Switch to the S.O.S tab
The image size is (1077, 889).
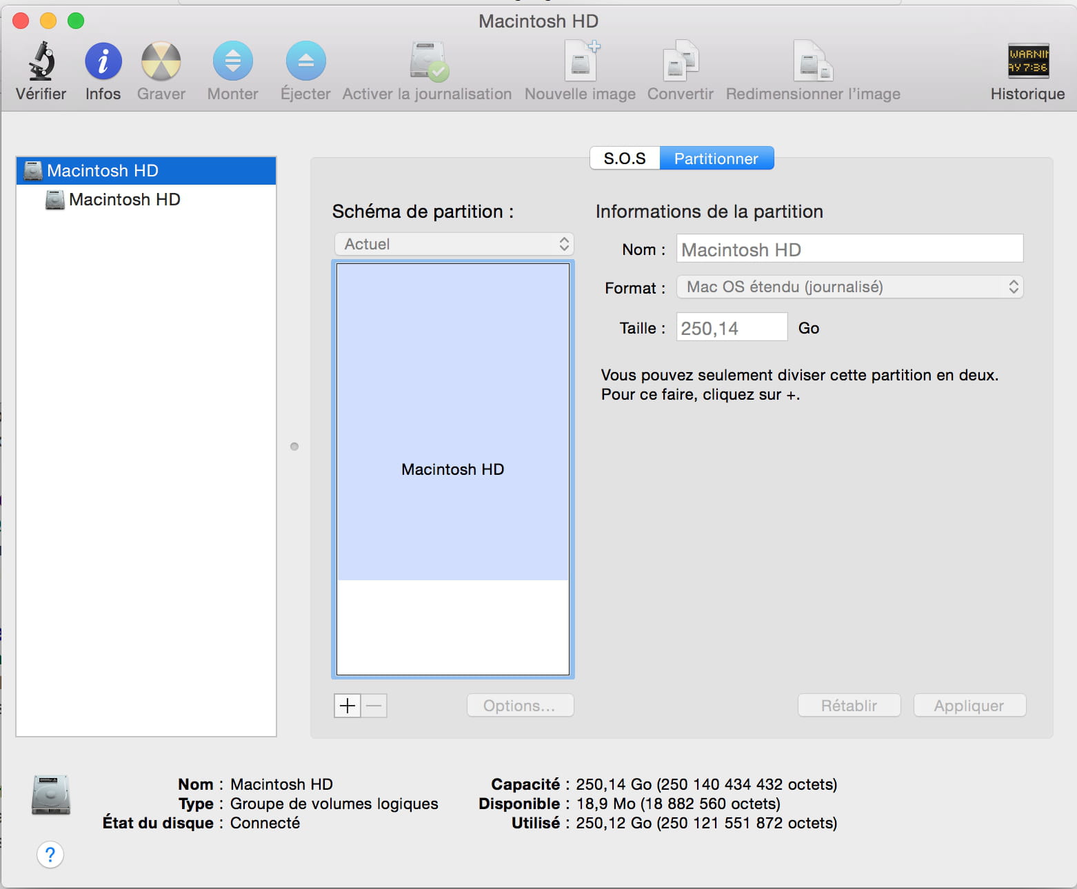point(625,159)
